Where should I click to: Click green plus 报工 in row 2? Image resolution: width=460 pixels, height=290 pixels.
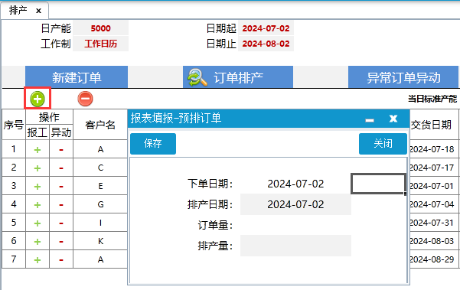coord(38,168)
